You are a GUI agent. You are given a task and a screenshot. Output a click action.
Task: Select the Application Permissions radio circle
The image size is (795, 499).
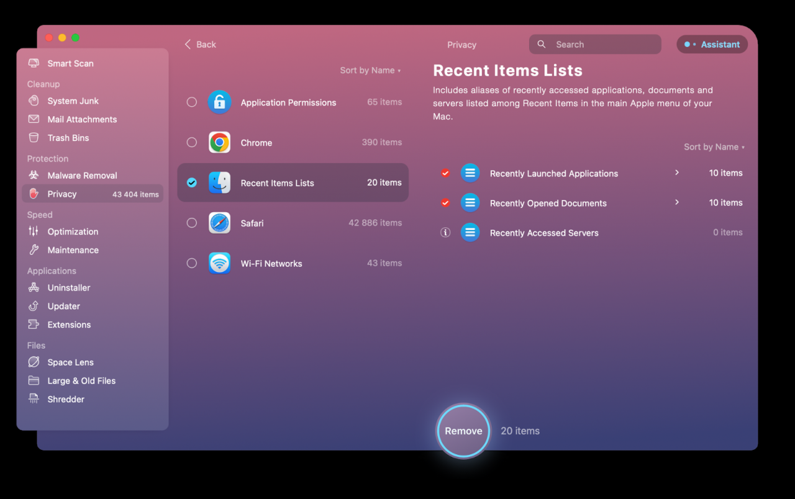click(x=192, y=102)
